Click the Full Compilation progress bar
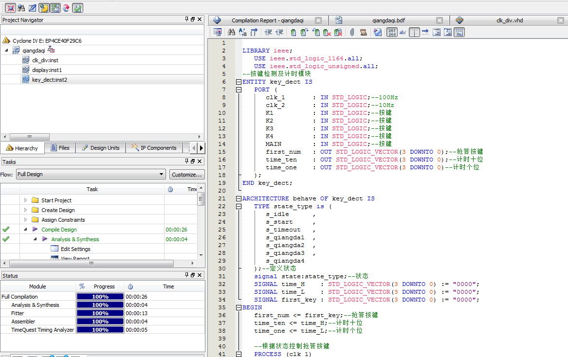This screenshot has height=357, width=568. coord(100,297)
